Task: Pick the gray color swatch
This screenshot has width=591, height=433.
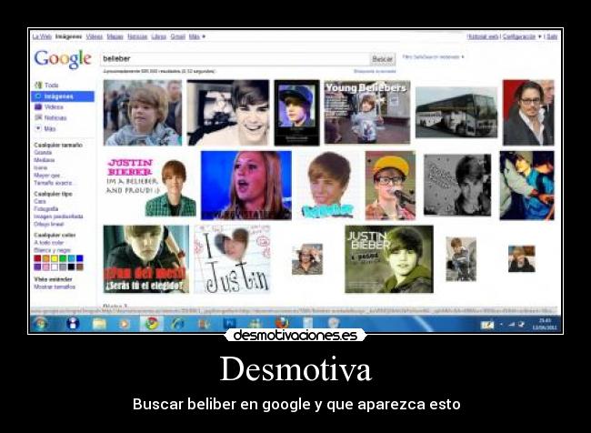Action: coord(63,267)
